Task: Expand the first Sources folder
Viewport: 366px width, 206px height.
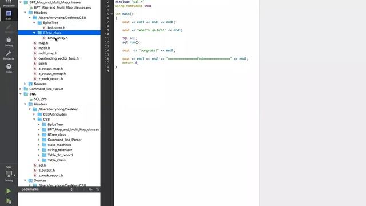Action: click(25, 84)
